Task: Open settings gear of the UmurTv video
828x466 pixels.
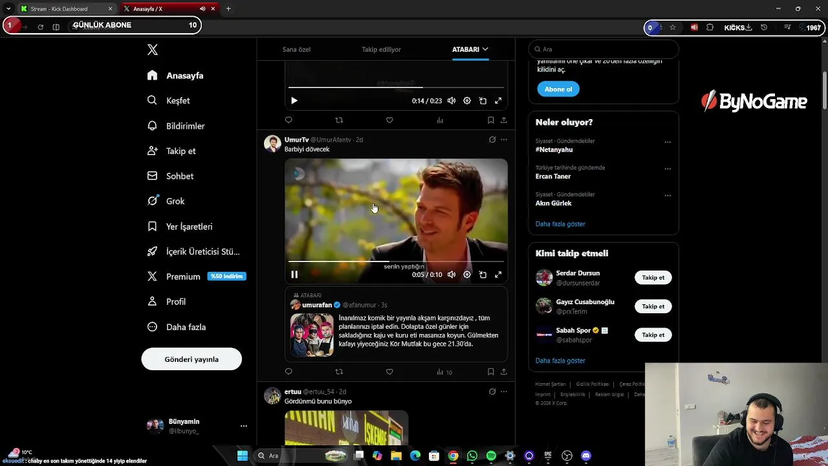Action: (467, 274)
